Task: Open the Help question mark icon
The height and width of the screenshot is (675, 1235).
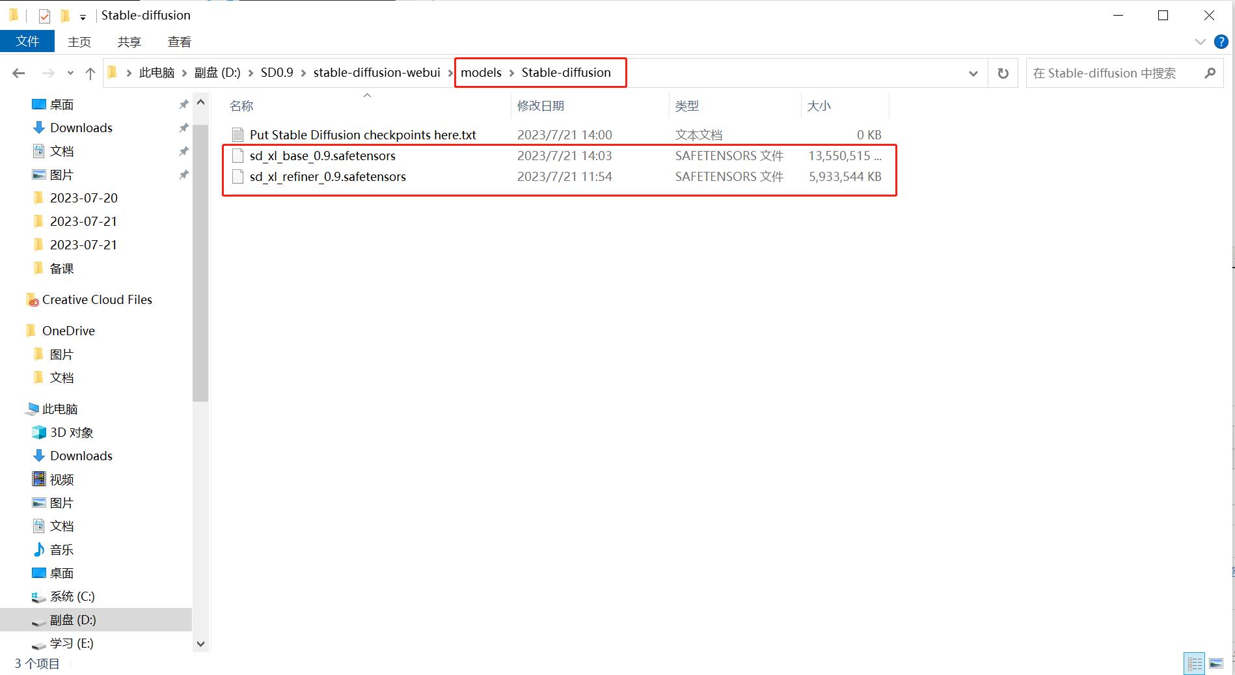Action: (x=1221, y=42)
